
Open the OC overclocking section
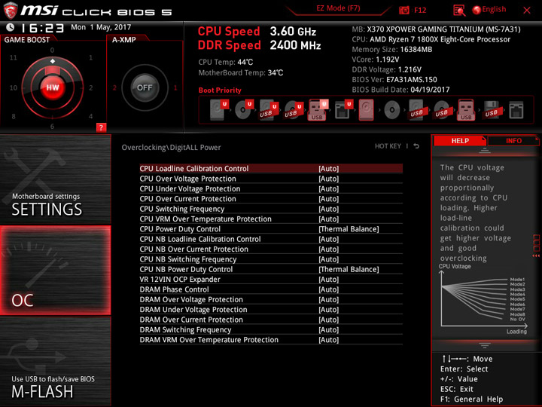(x=55, y=271)
